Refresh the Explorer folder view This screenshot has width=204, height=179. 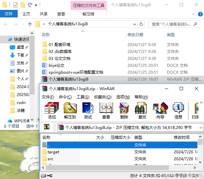[x=141, y=24]
